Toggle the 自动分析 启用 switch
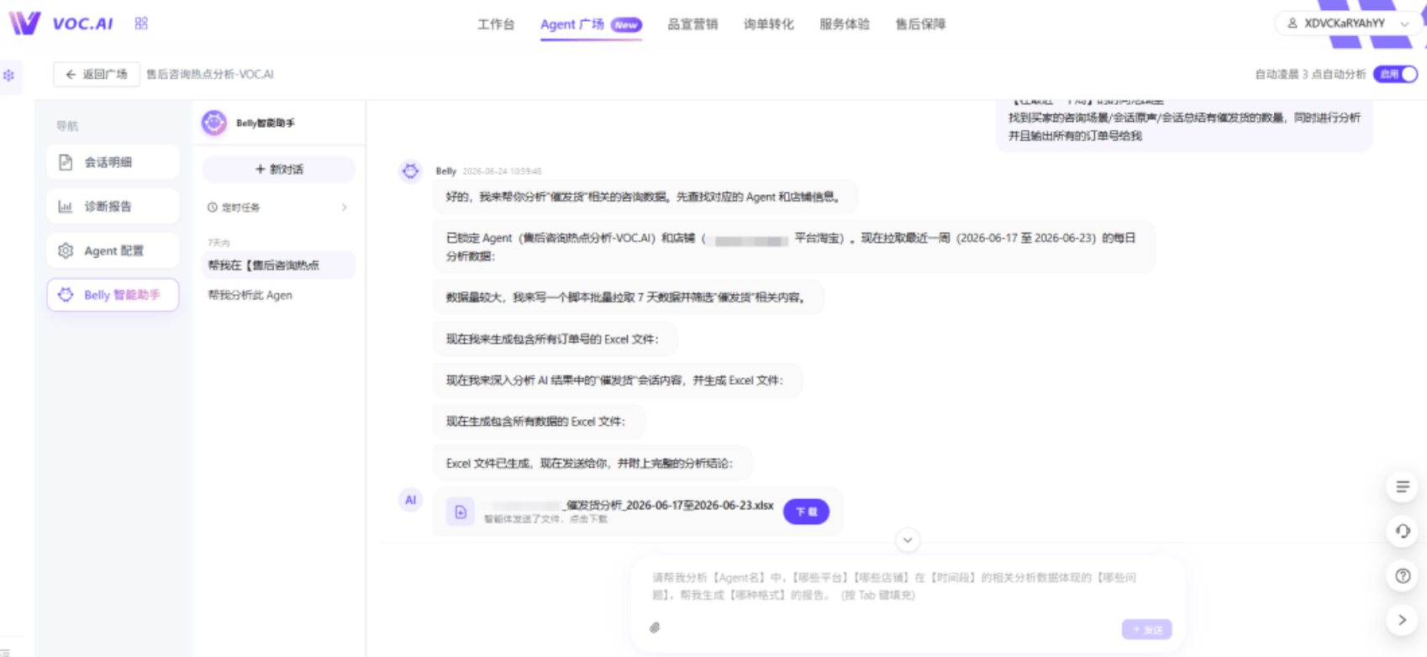 coord(1395,74)
